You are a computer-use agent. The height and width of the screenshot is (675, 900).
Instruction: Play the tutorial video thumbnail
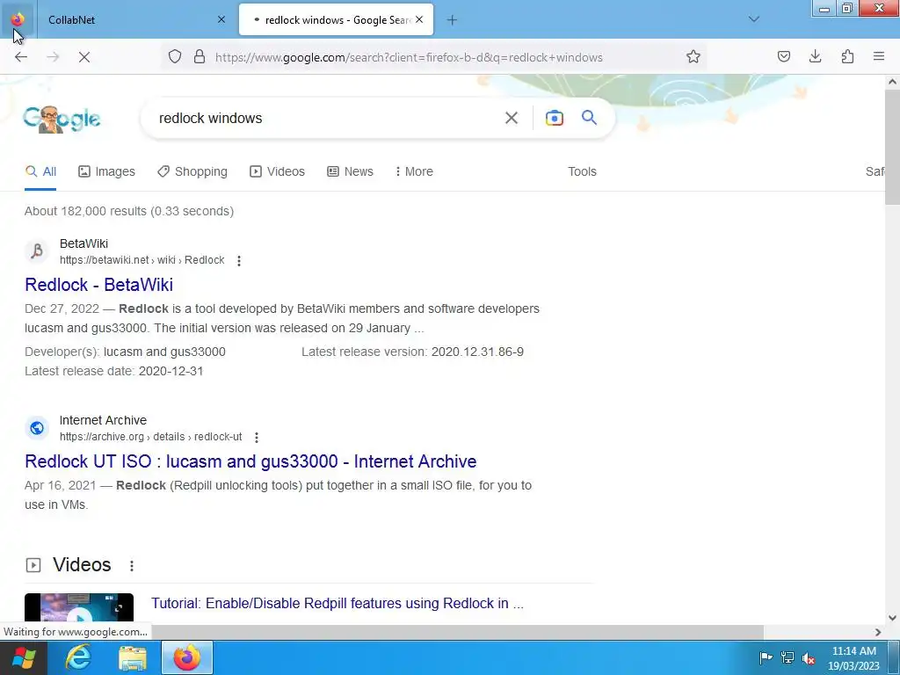point(79,608)
